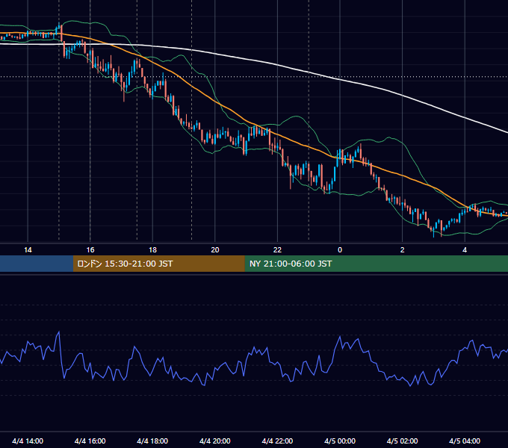Click the 2 hour label on price chart axis
The width and height of the screenshot is (508, 448).
tap(402, 250)
